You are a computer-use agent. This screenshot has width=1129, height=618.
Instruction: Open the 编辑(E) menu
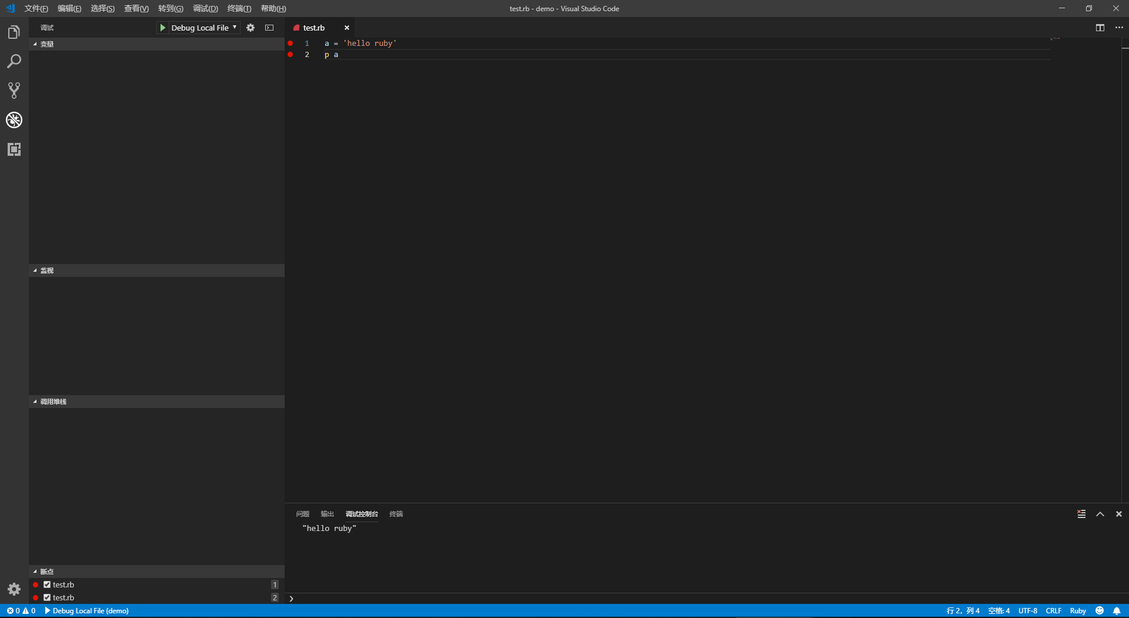point(69,8)
